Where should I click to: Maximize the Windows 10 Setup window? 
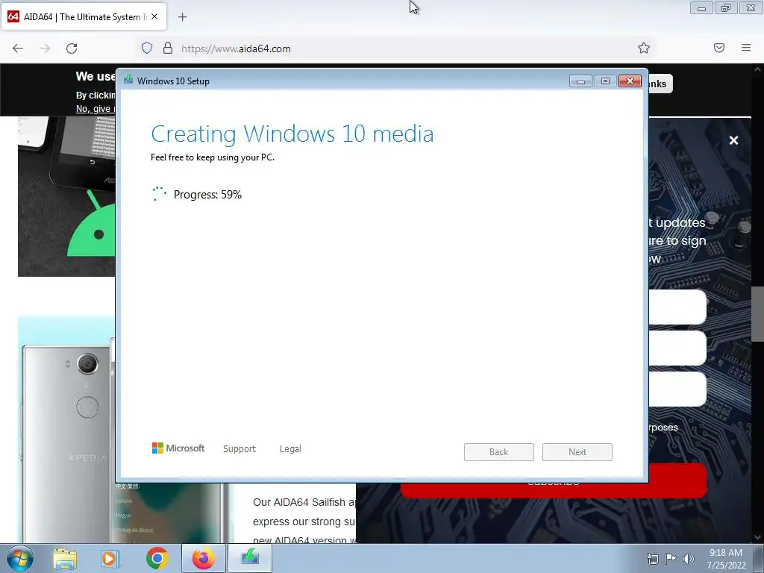[x=605, y=81]
